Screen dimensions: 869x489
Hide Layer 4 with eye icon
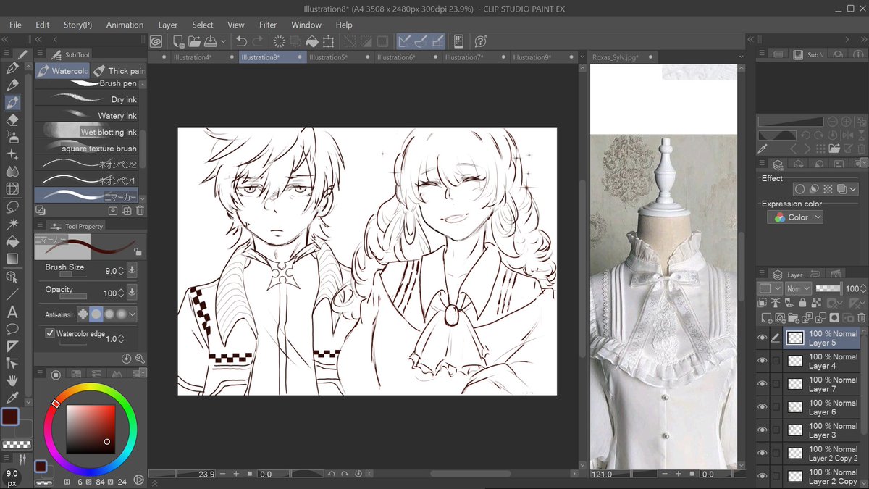(x=763, y=361)
